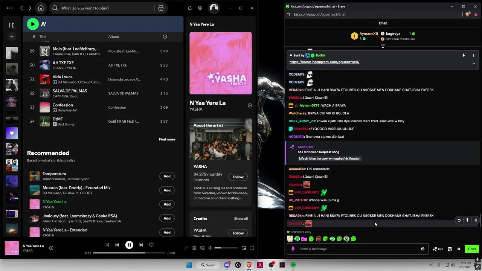Add Mussulo Extended Mix to playlist
Viewport: 482px width, 271px height.
[167, 190]
